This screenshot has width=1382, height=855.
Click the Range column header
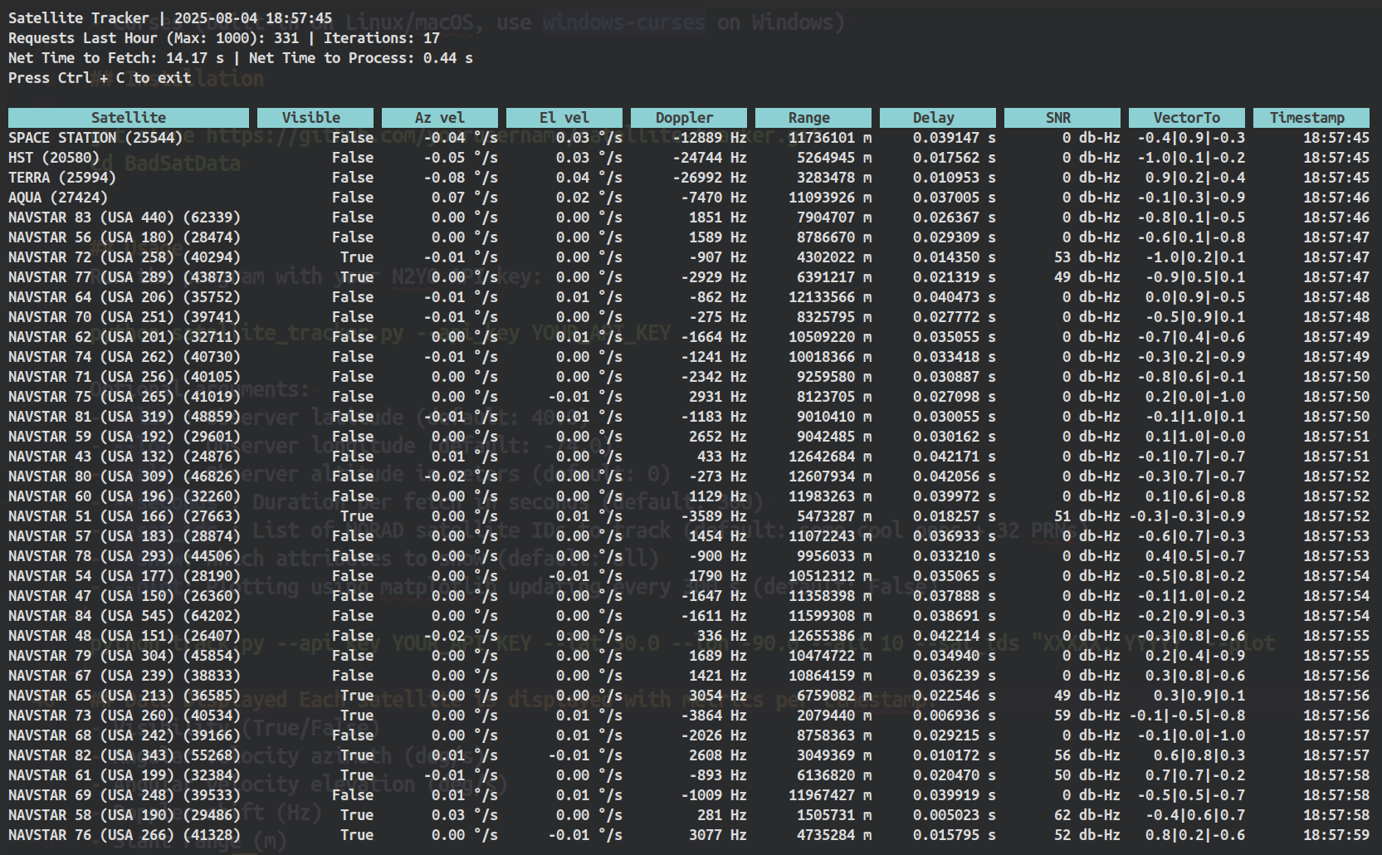coord(813,118)
